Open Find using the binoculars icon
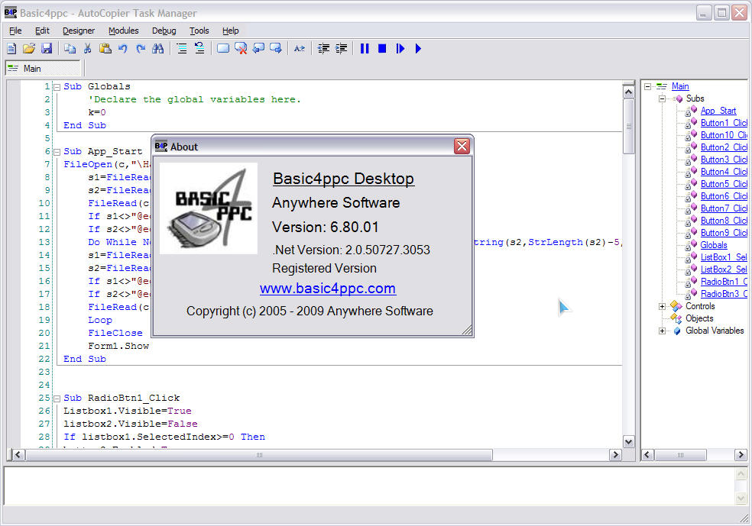This screenshot has width=752, height=526. tap(157, 48)
